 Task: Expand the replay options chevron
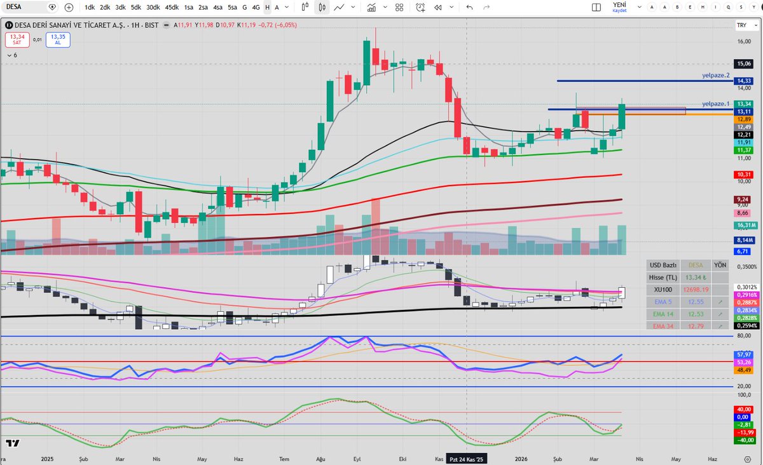[x=453, y=7]
